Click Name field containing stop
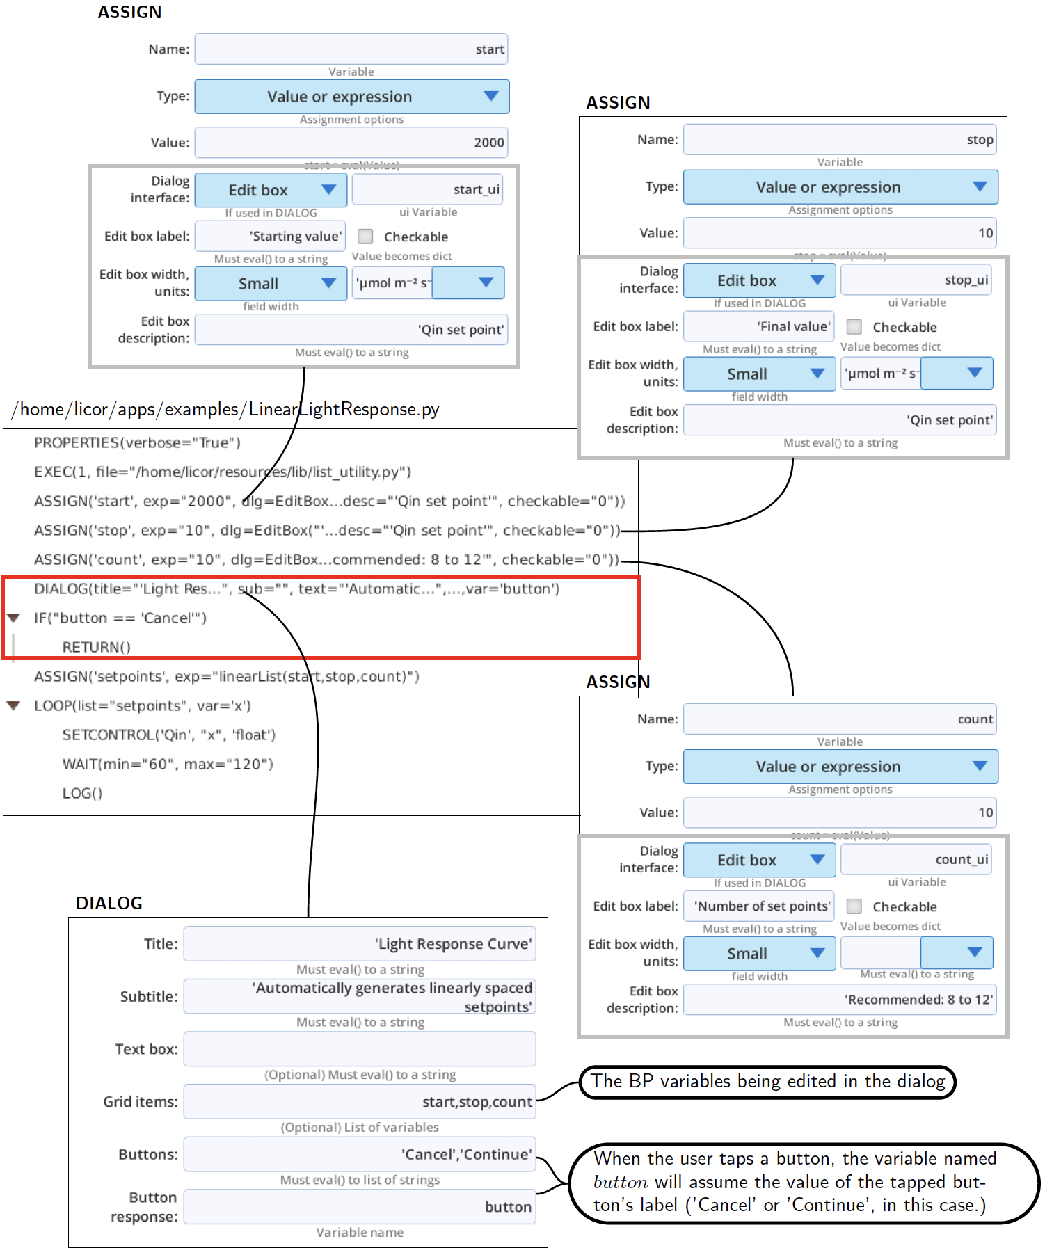Image resolution: width=1045 pixels, height=1248 pixels. point(840,140)
